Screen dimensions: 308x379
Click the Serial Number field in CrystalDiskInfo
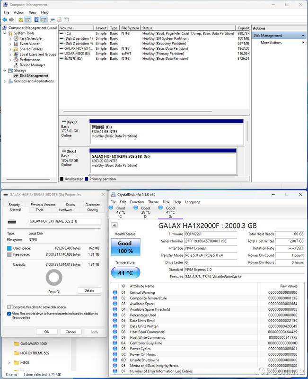click(x=211, y=241)
